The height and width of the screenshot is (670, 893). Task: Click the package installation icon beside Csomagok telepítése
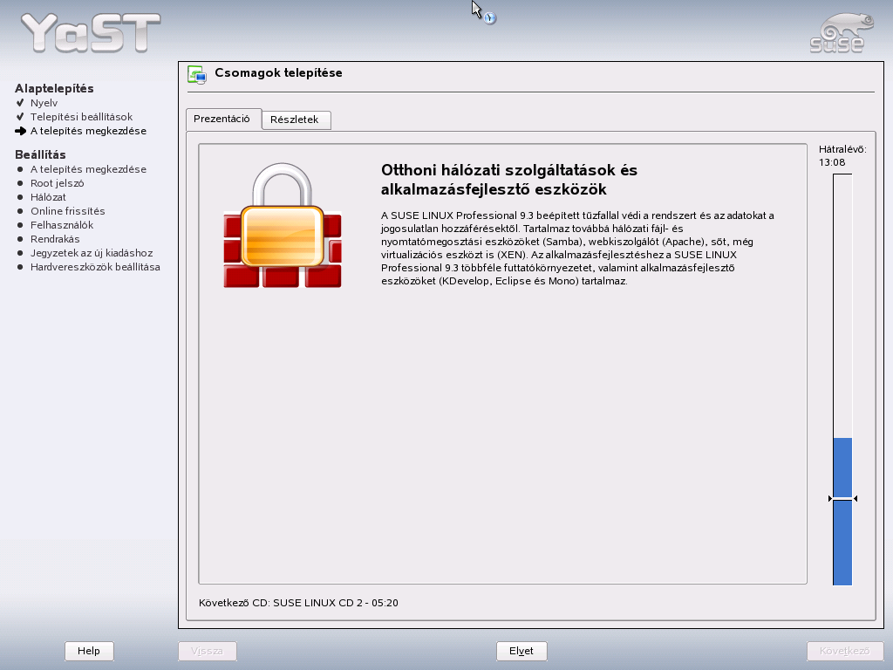(x=197, y=75)
